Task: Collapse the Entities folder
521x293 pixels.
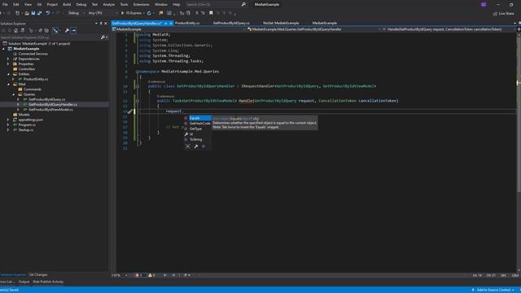Action: coord(8,74)
